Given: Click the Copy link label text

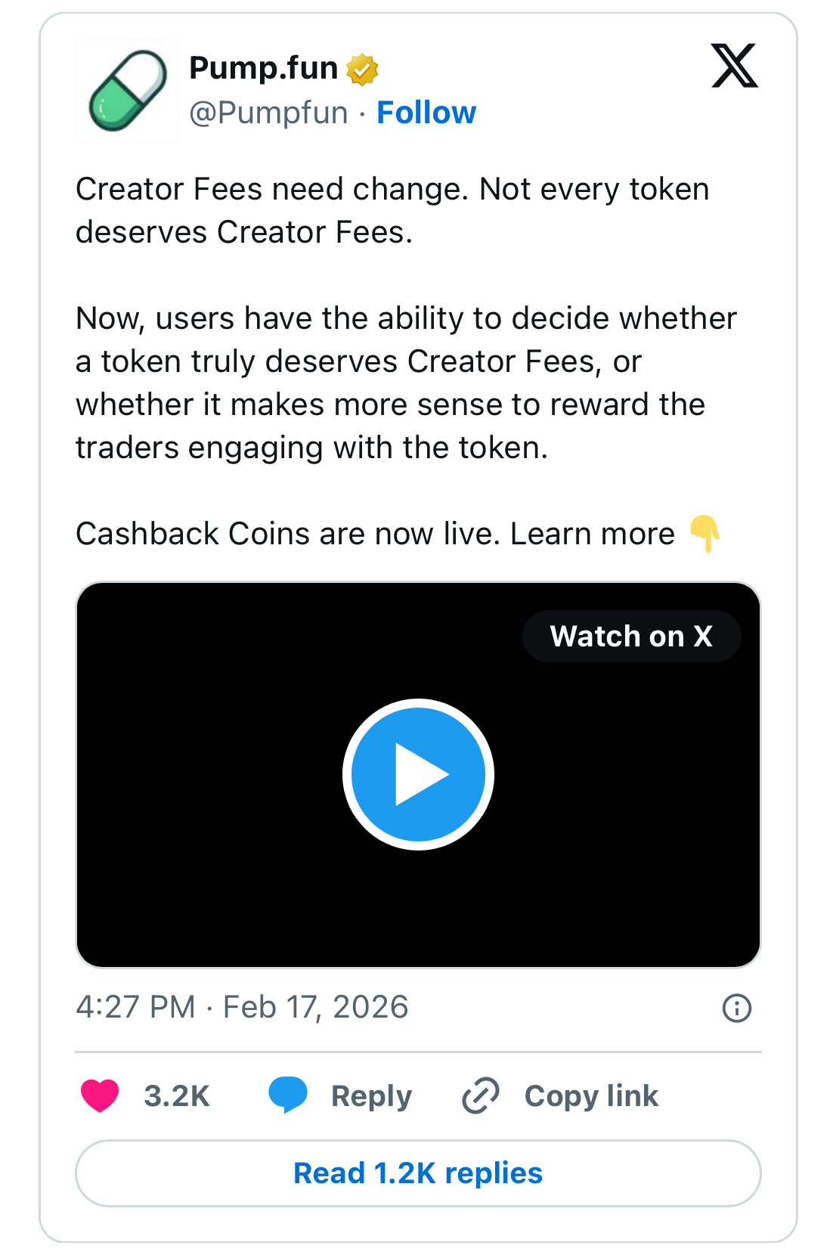Looking at the screenshot, I should (591, 1095).
